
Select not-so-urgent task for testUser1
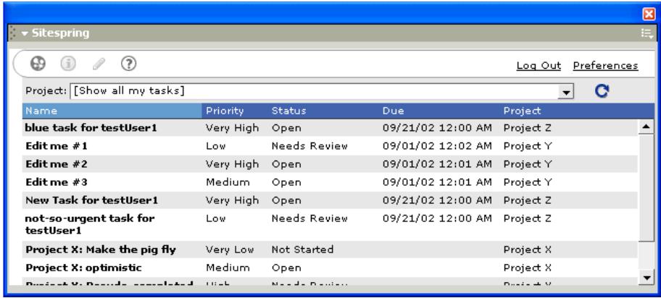click(90, 224)
